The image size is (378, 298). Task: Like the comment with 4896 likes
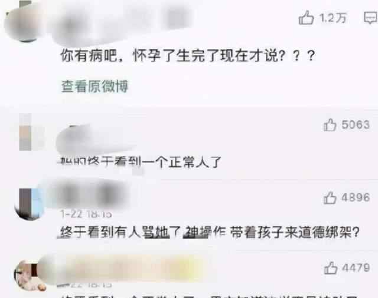pos(330,198)
